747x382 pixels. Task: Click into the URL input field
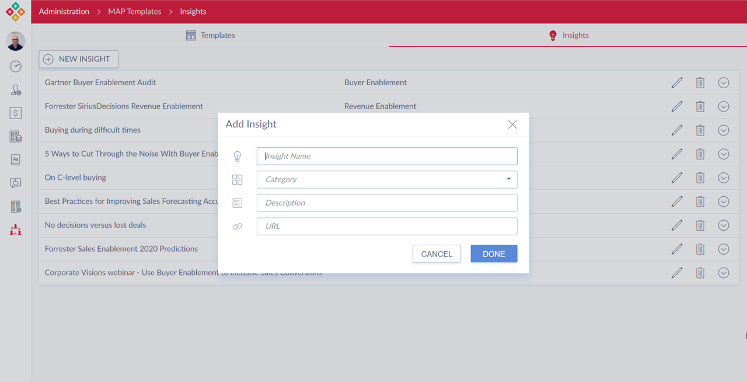(386, 226)
